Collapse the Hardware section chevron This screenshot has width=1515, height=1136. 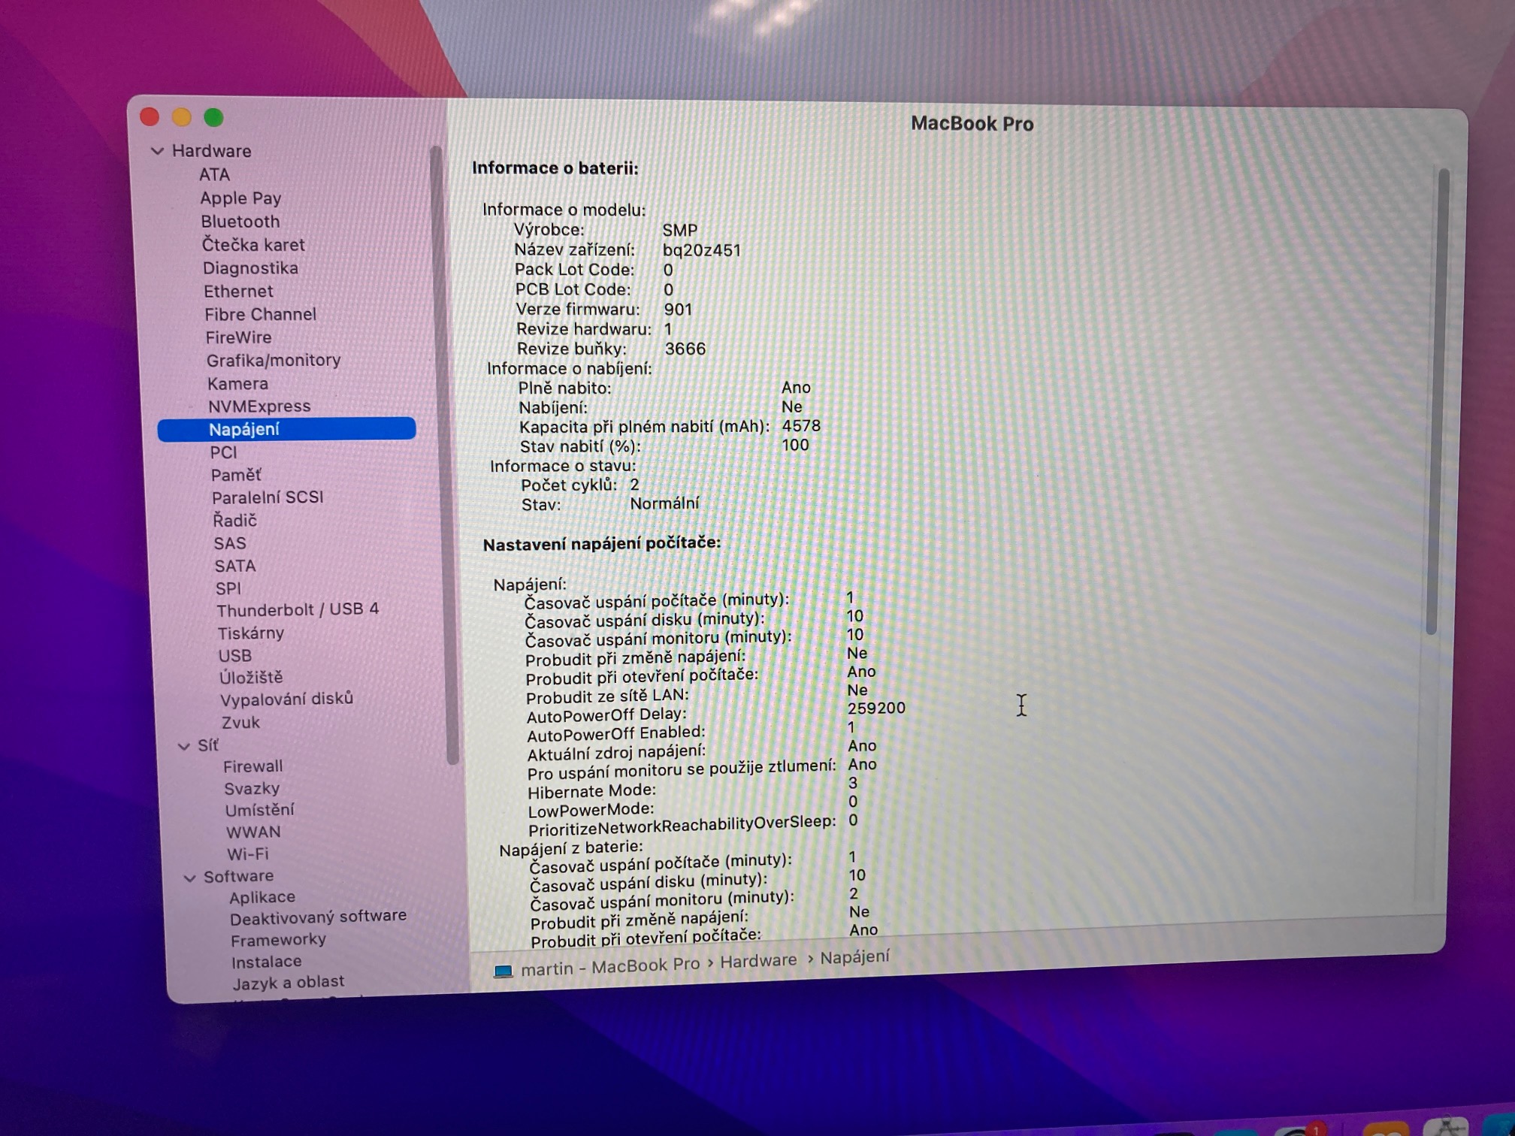point(157,151)
